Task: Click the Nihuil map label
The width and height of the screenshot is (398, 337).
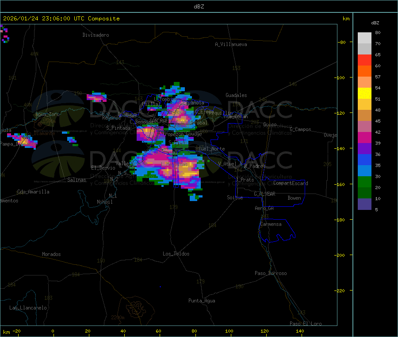Action: 105,202
